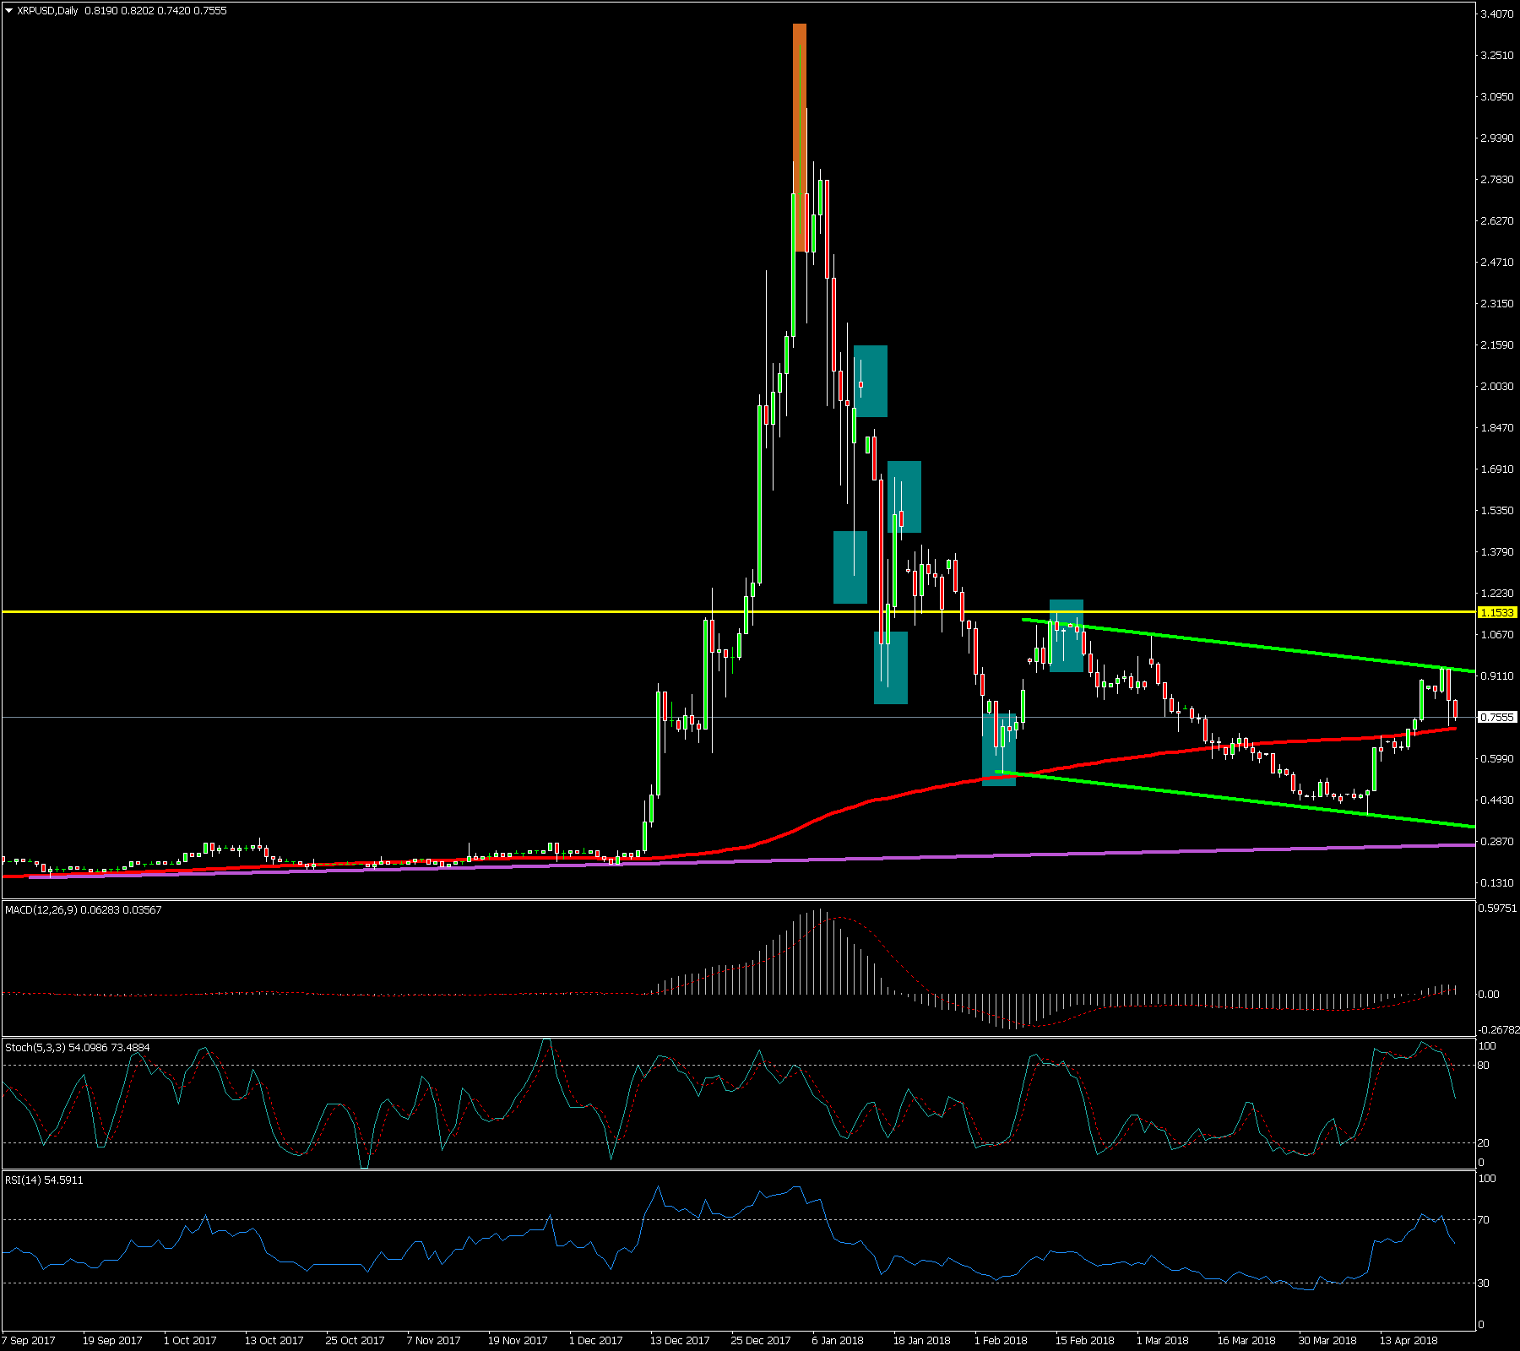Click the yellow 1.1533 price label
Viewport: 1520px width, 1351px height.
point(1497,612)
